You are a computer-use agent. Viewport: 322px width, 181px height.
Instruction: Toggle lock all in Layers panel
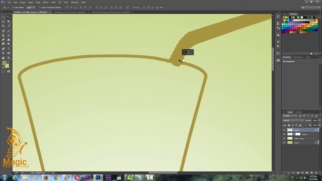click(x=300, y=125)
